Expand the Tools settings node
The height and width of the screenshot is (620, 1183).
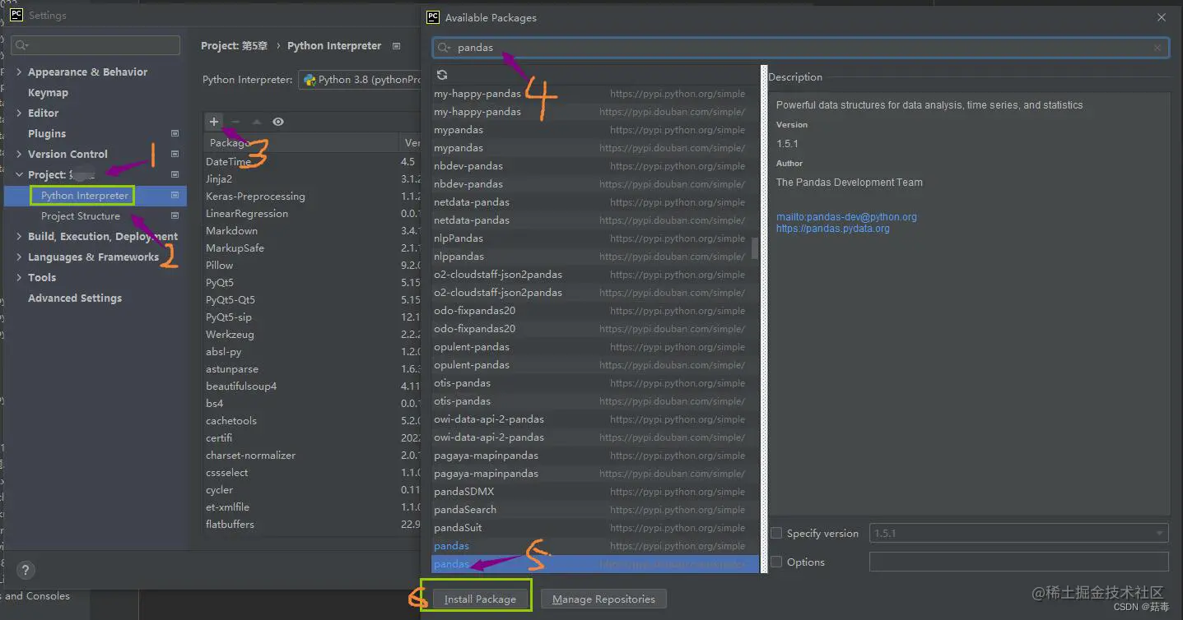coord(19,277)
